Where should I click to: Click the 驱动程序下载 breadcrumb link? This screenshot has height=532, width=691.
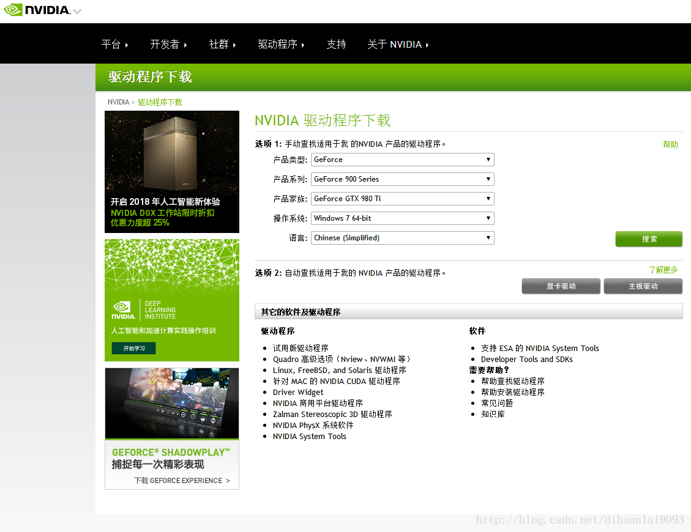click(x=160, y=102)
